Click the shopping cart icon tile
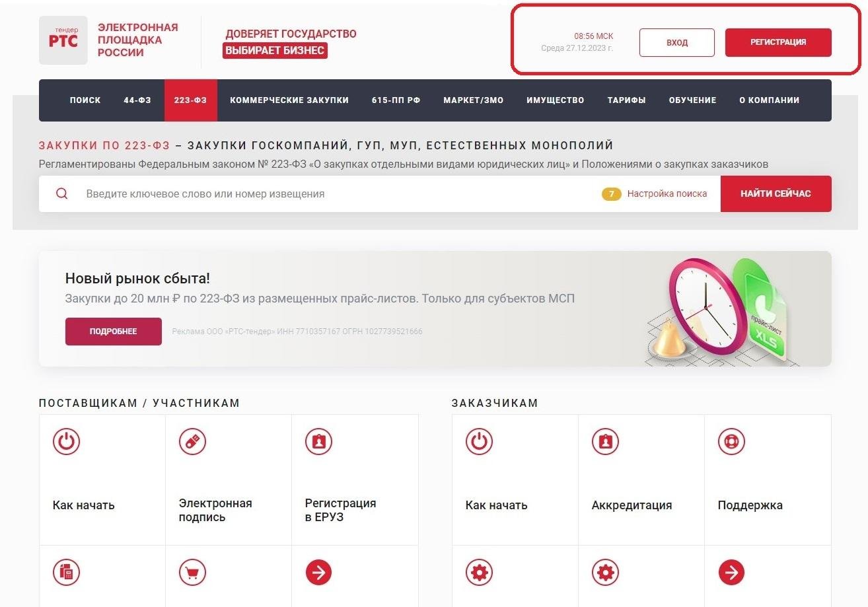868x607 pixels. [192, 572]
